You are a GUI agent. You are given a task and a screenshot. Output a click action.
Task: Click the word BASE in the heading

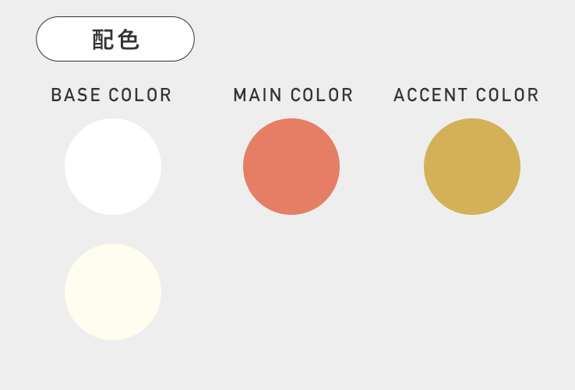coord(76,95)
